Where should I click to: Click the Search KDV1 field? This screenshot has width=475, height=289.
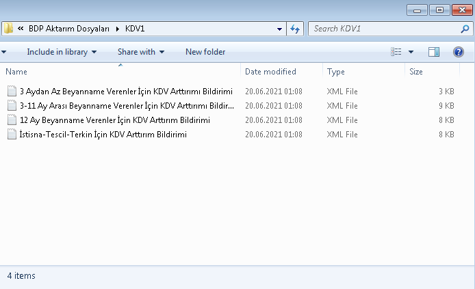[385, 29]
